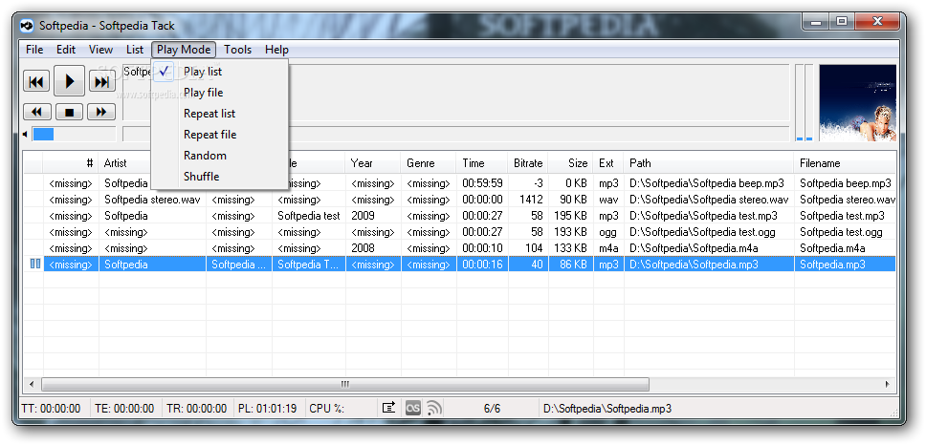The height and width of the screenshot is (445, 926).
Task: Select the Softpedia test.mp3 filename
Action: (x=842, y=216)
